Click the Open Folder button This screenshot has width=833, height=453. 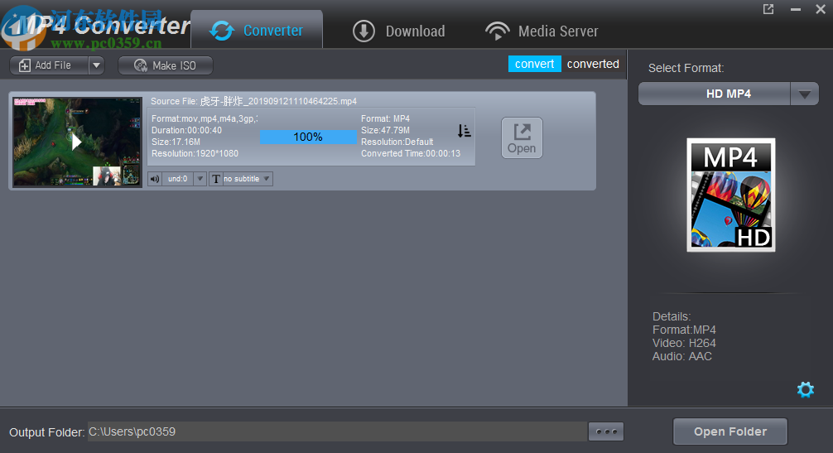(x=730, y=431)
